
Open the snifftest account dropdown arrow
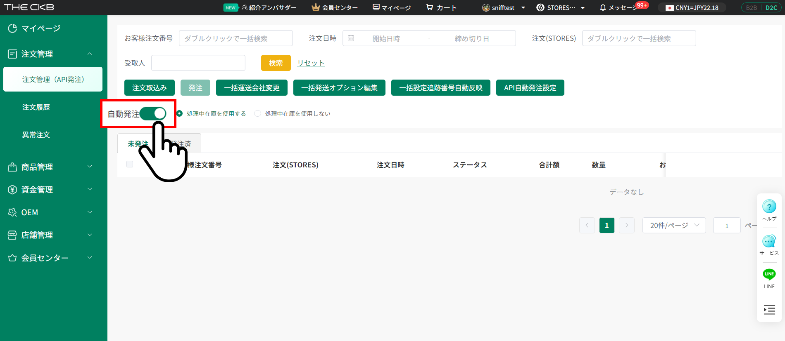pyautogui.click(x=523, y=7)
